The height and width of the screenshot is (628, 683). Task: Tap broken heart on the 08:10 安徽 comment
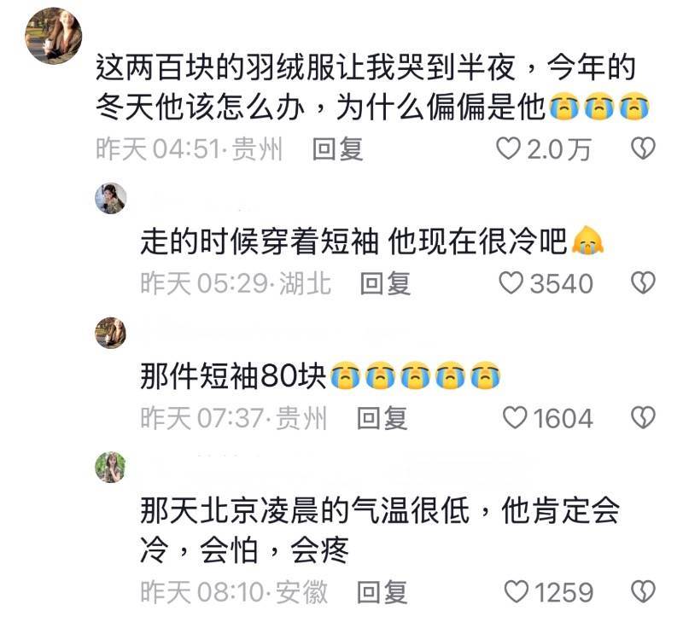click(644, 592)
